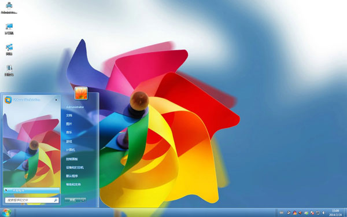Viewport: 347px width, 217px height.
Task: Select the Network desktop icon
Action: click(x=9, y=50)
